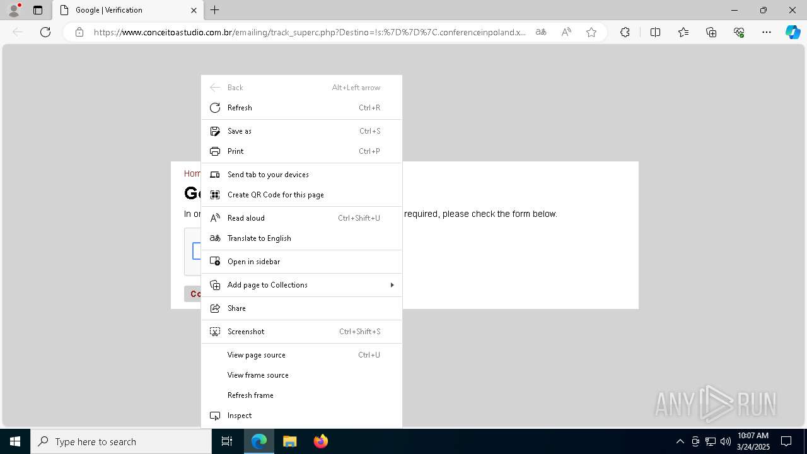Image resolution: width=807 pixels, height=454 pixels.
Task: Open the Collections toolbar icon
Action: pos(711,32)
